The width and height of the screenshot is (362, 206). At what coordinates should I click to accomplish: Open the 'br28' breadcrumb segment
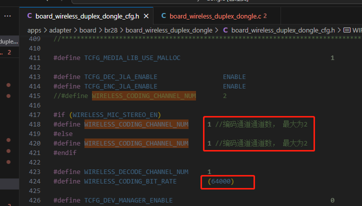[x=111, y=30]
